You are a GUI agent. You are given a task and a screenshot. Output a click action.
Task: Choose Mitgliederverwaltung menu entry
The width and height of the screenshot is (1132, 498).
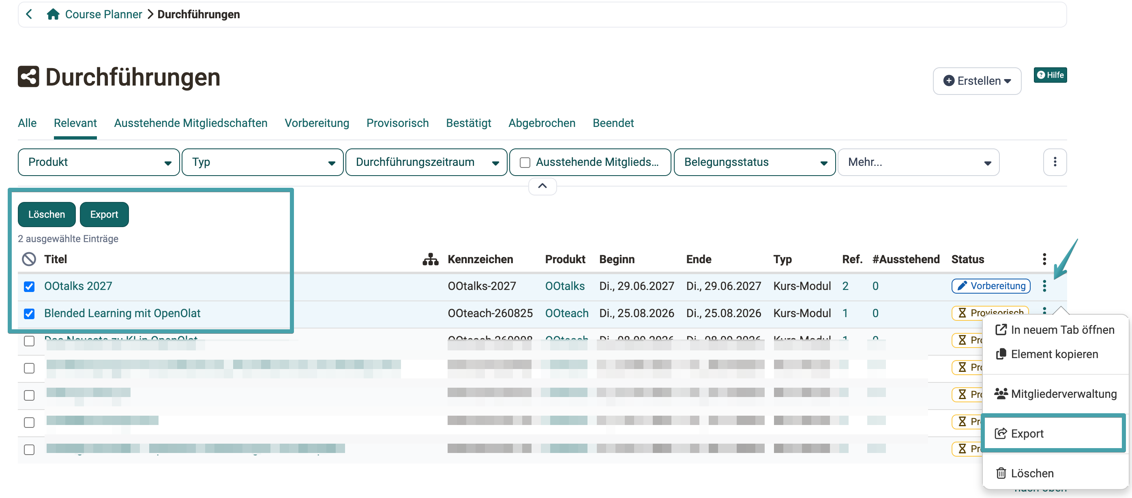(x=1055, y=394)
